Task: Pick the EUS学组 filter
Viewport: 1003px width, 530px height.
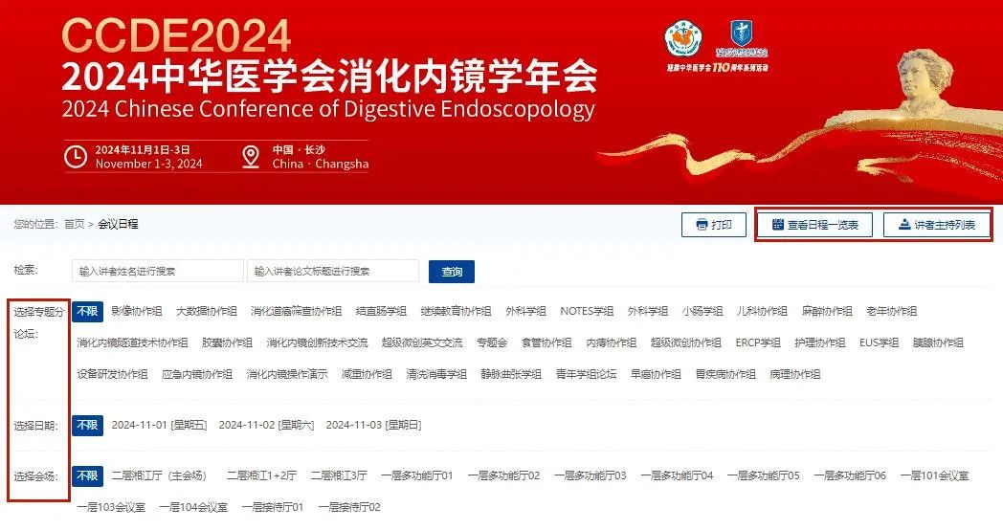Action: coord(879,342)
